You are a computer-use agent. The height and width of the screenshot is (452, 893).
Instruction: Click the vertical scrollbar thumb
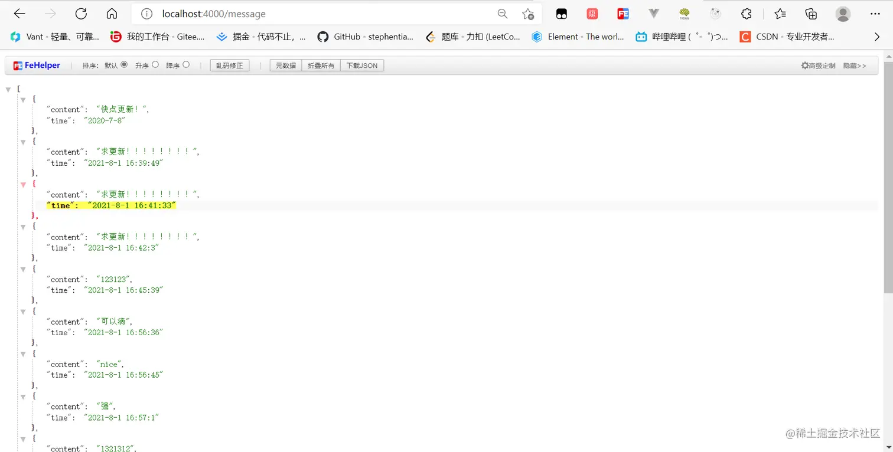pos(888,177)
